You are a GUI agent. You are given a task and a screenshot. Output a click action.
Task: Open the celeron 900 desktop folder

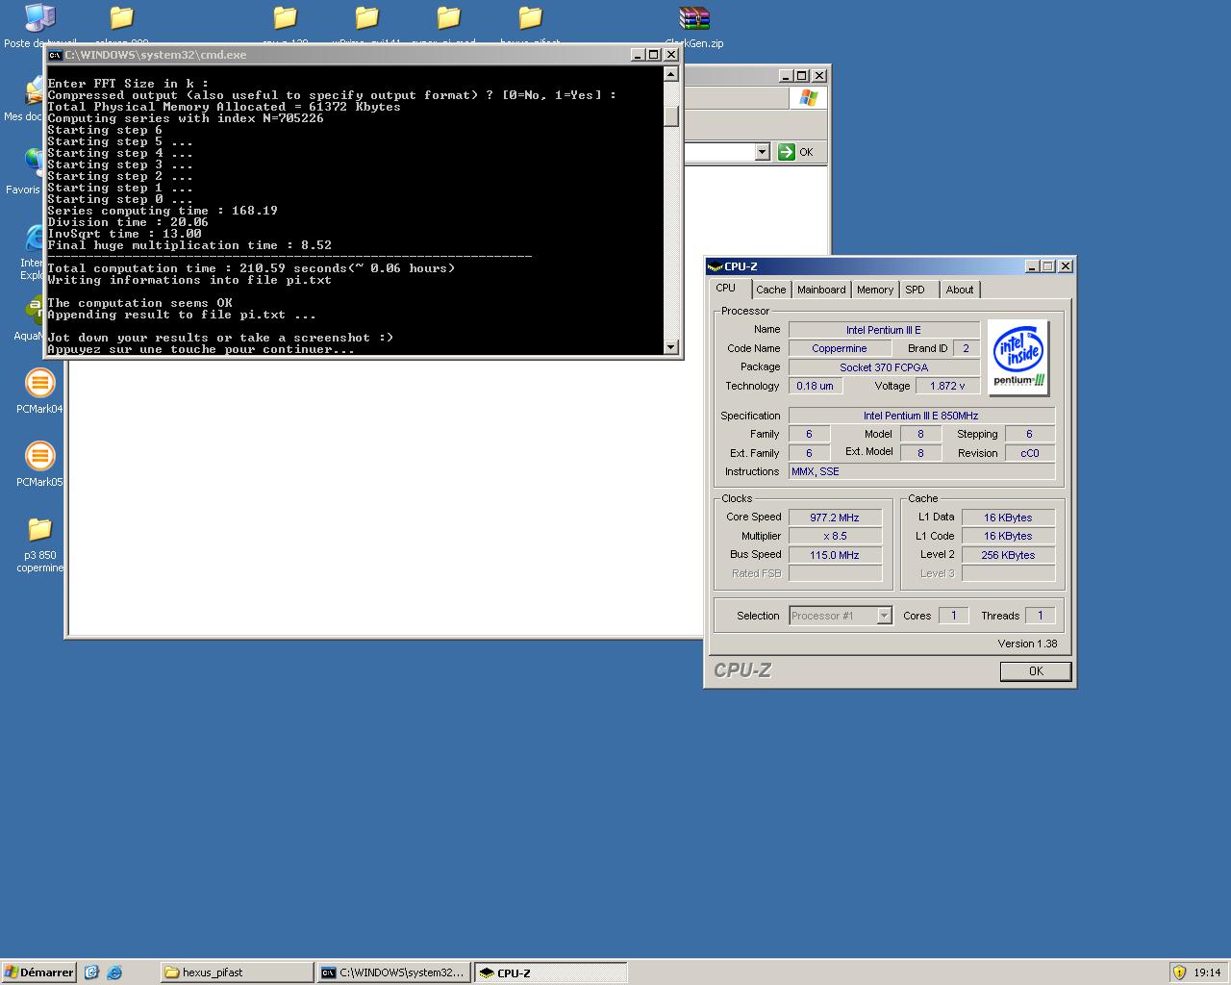(x=121, y=19)
